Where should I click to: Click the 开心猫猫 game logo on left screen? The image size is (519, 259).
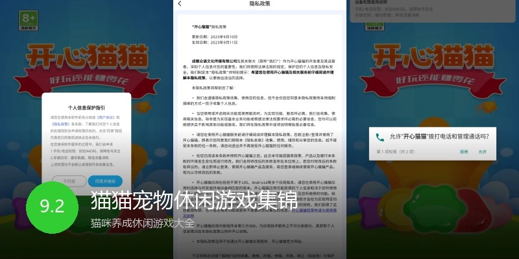tap(88, 56)
